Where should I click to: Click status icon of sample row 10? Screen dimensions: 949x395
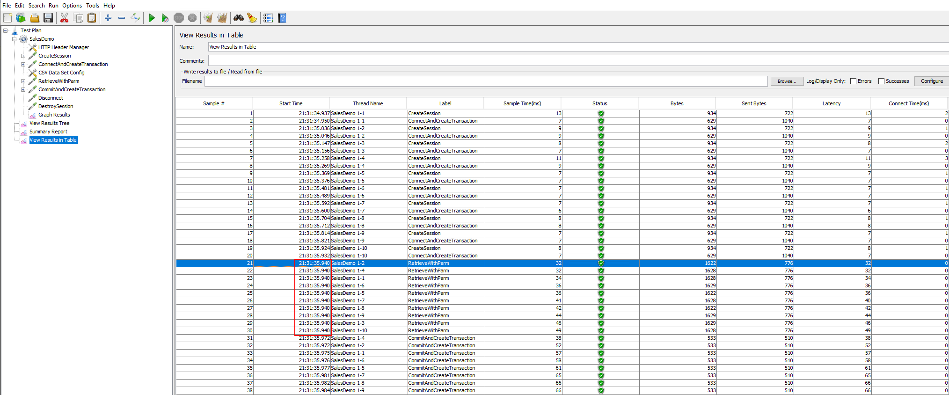[601, 181]
